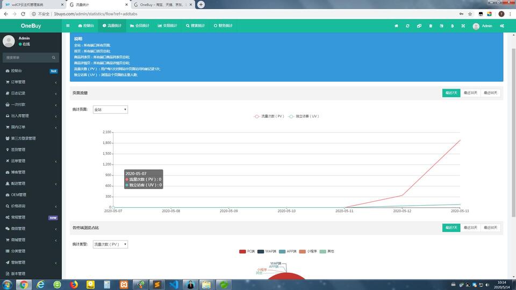
Task: Open Firefox from the taskbar
Action: (74, 285)
